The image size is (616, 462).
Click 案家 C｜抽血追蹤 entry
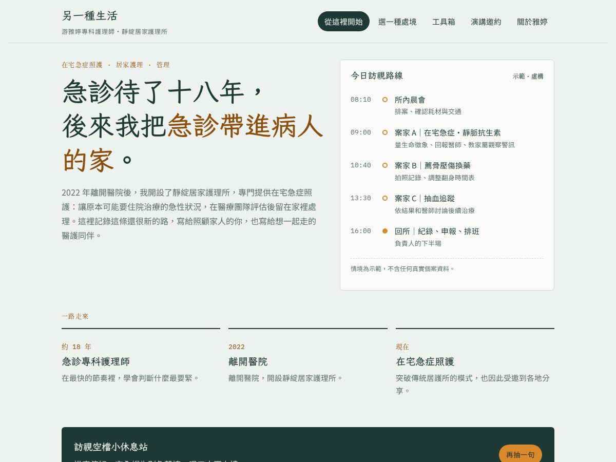click(x=425, y=198)
